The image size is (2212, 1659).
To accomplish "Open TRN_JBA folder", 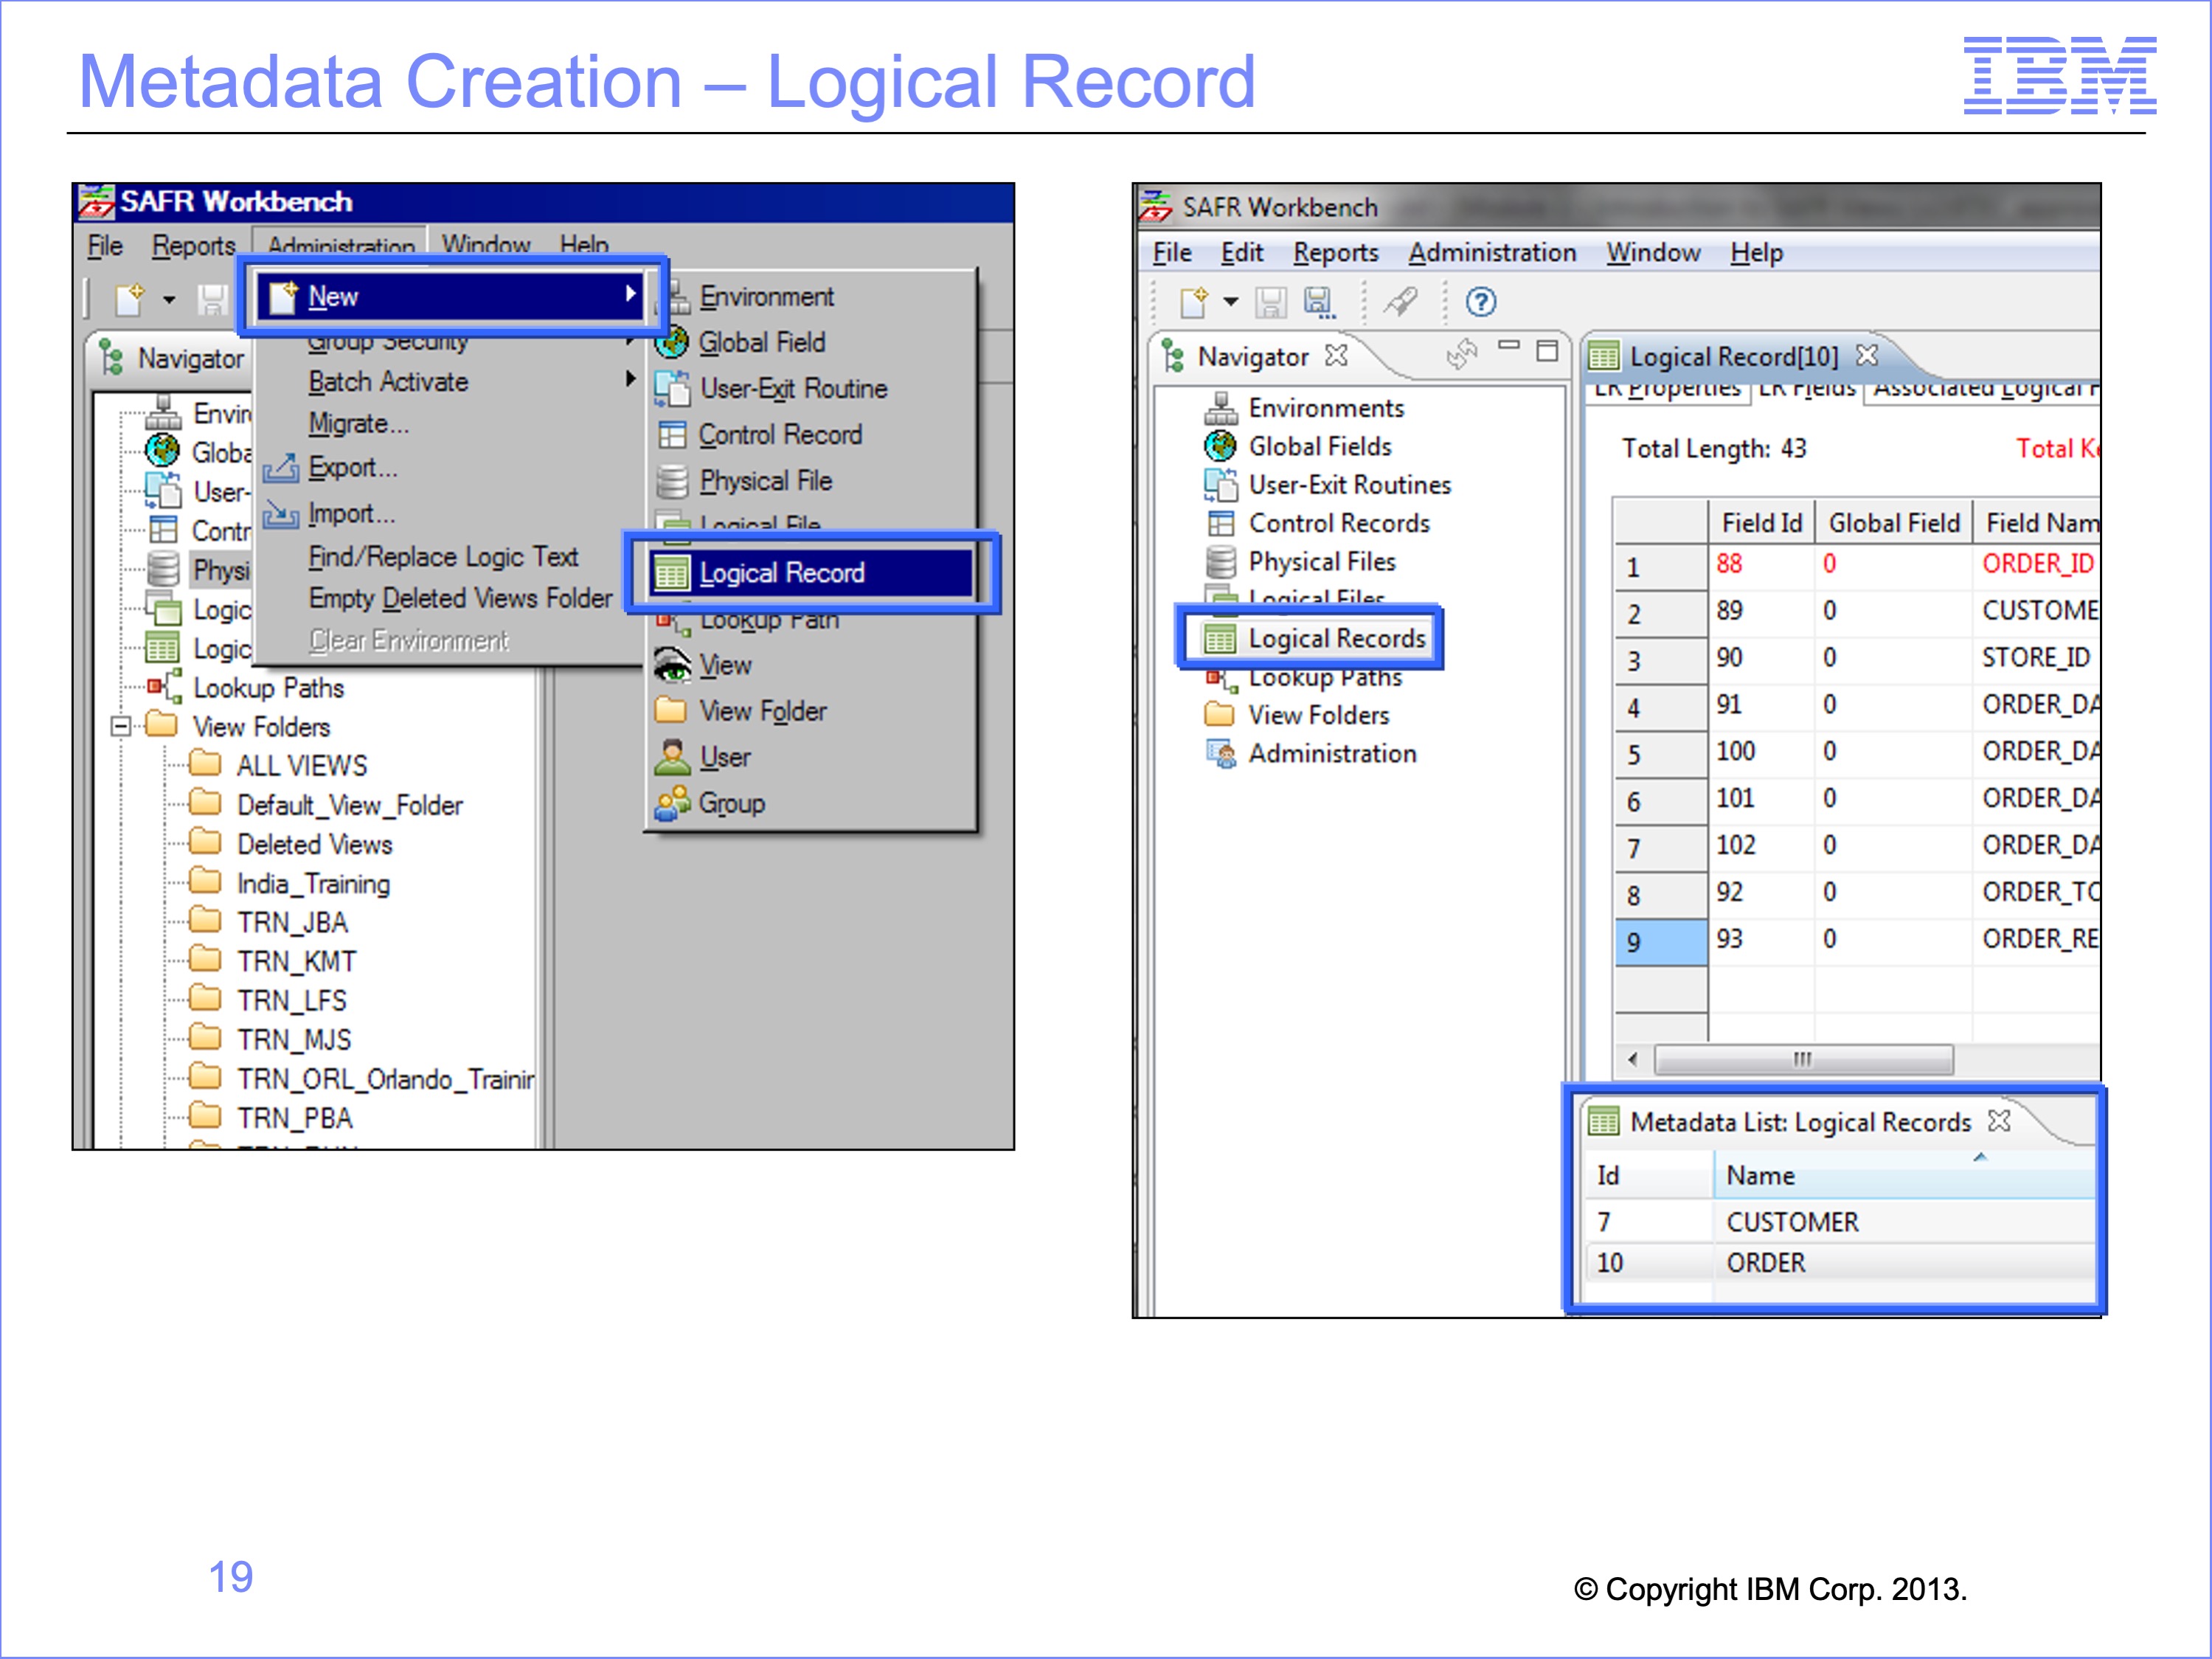I will (292, 923).
